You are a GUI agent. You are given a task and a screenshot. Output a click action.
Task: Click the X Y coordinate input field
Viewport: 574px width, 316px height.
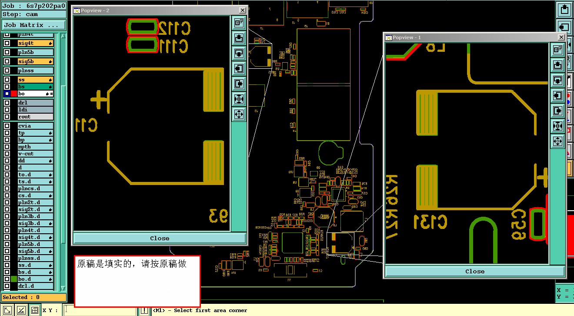100,310
